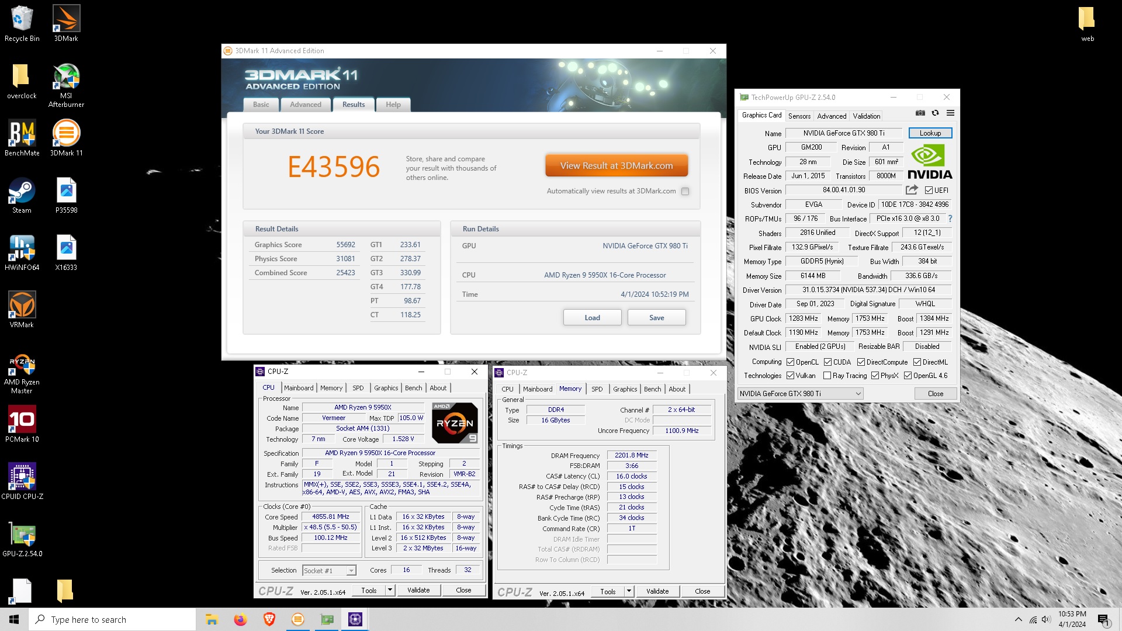The image size is (1122, 631).
Task: Open the BenchMate desktop icon
Action: click(x=22, y=138)
